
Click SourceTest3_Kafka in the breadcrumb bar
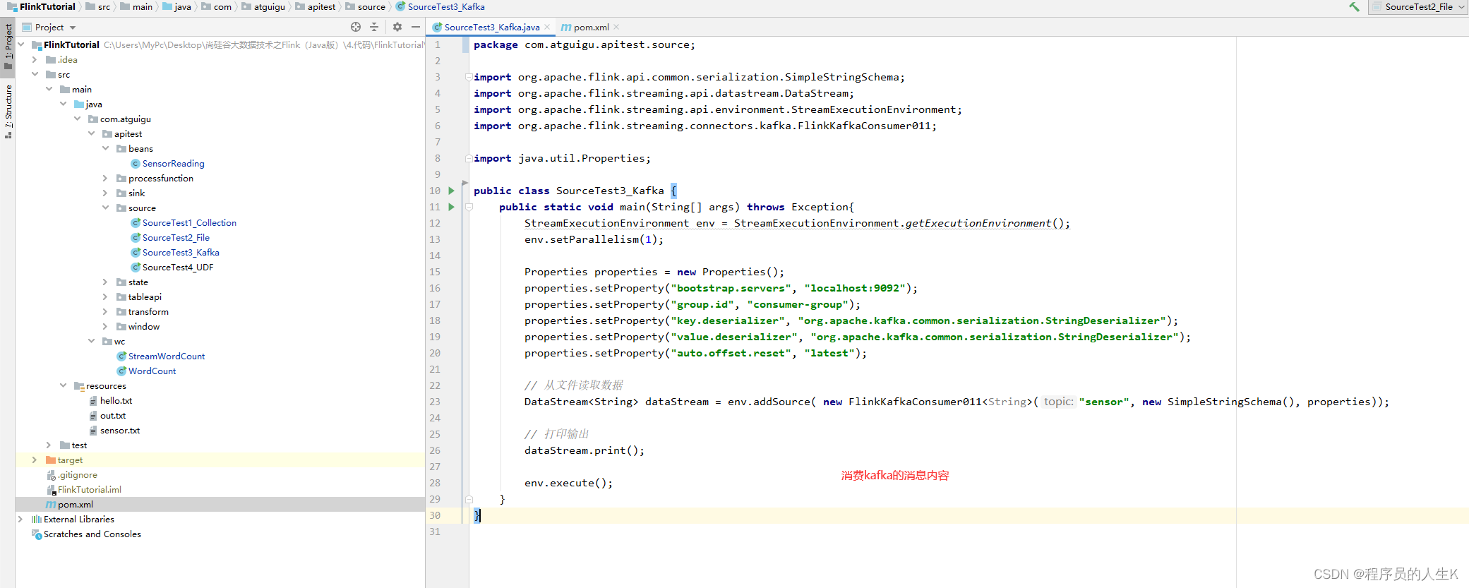pyautogui.click(x=446, y=7)
